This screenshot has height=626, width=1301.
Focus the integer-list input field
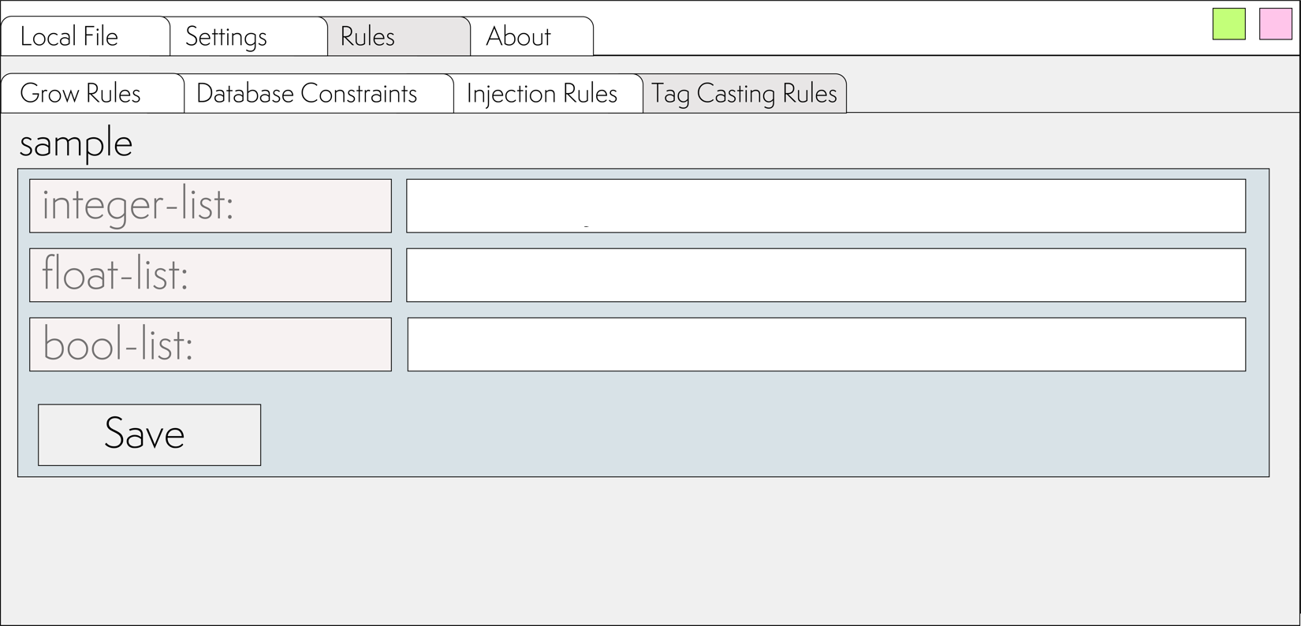coord(826,206)
